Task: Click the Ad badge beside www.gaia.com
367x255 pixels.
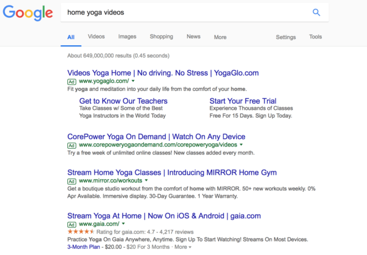Action: (72, 224)
